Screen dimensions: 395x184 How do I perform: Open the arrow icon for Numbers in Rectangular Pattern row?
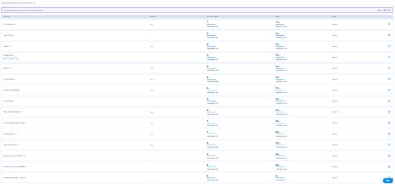pos(389,167)
